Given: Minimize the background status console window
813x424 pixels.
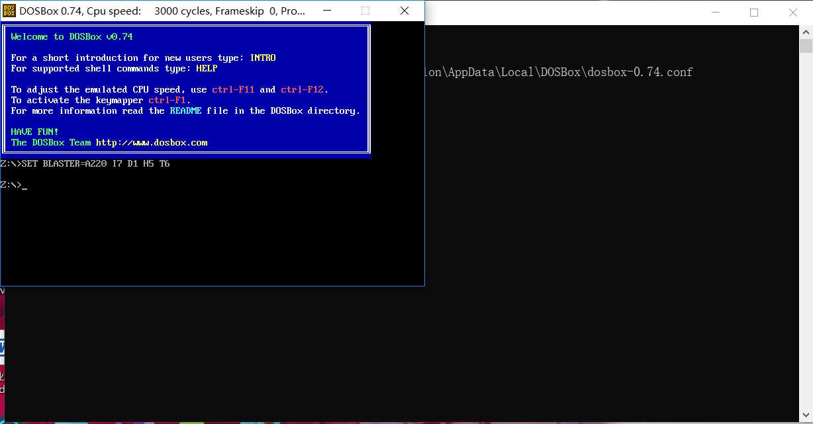Looking at the screenshot, I should (716, 13).
